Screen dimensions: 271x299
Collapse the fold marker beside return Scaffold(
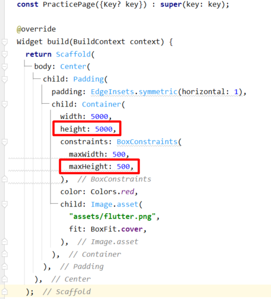(4, 54)
